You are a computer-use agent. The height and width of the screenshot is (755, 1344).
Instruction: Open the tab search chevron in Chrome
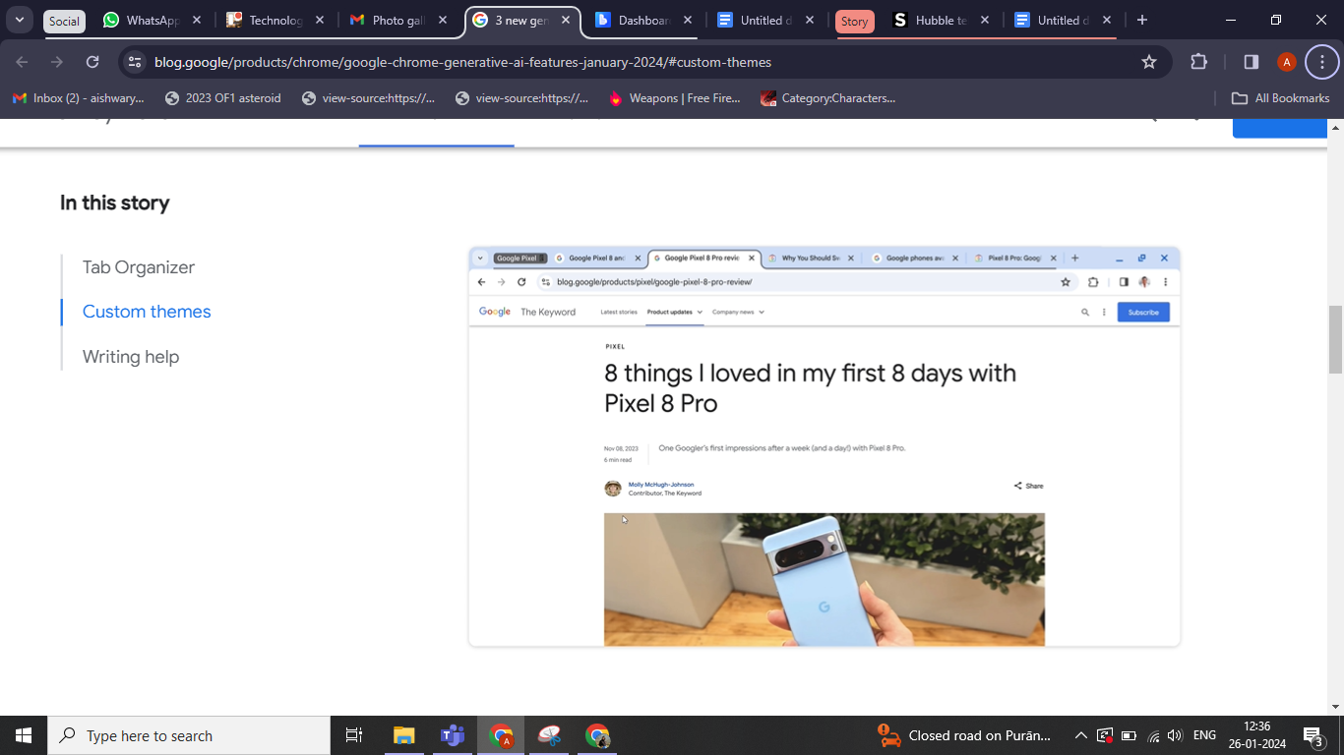click(x=19, y=20)
